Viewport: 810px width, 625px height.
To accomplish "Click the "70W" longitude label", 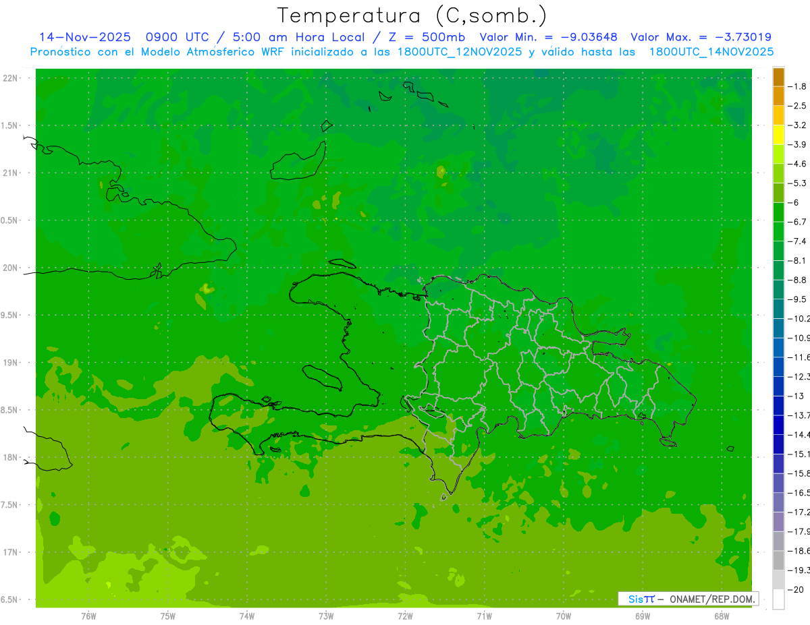I will [563, 616].
